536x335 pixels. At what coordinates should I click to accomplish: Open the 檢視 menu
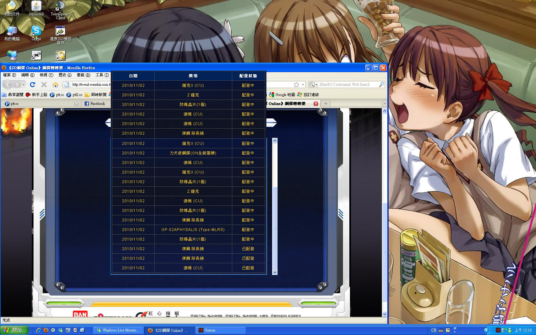click(x=46, y=75)
